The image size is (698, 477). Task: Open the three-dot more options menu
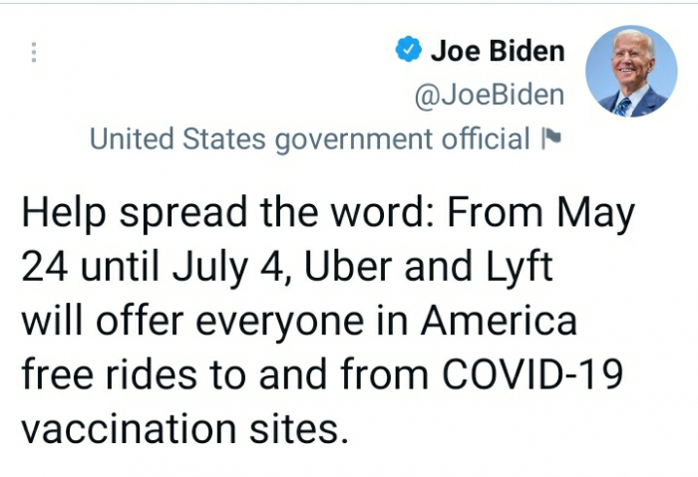(35, 53)
